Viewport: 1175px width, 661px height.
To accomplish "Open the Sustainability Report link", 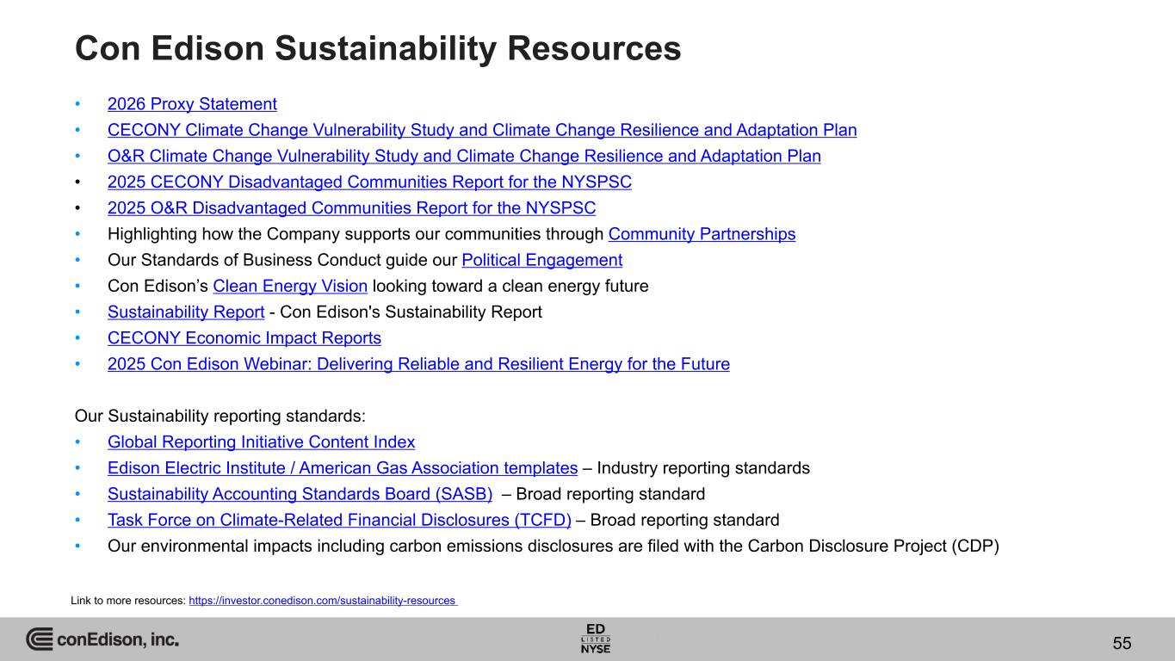I will click(x=186, y=312).
